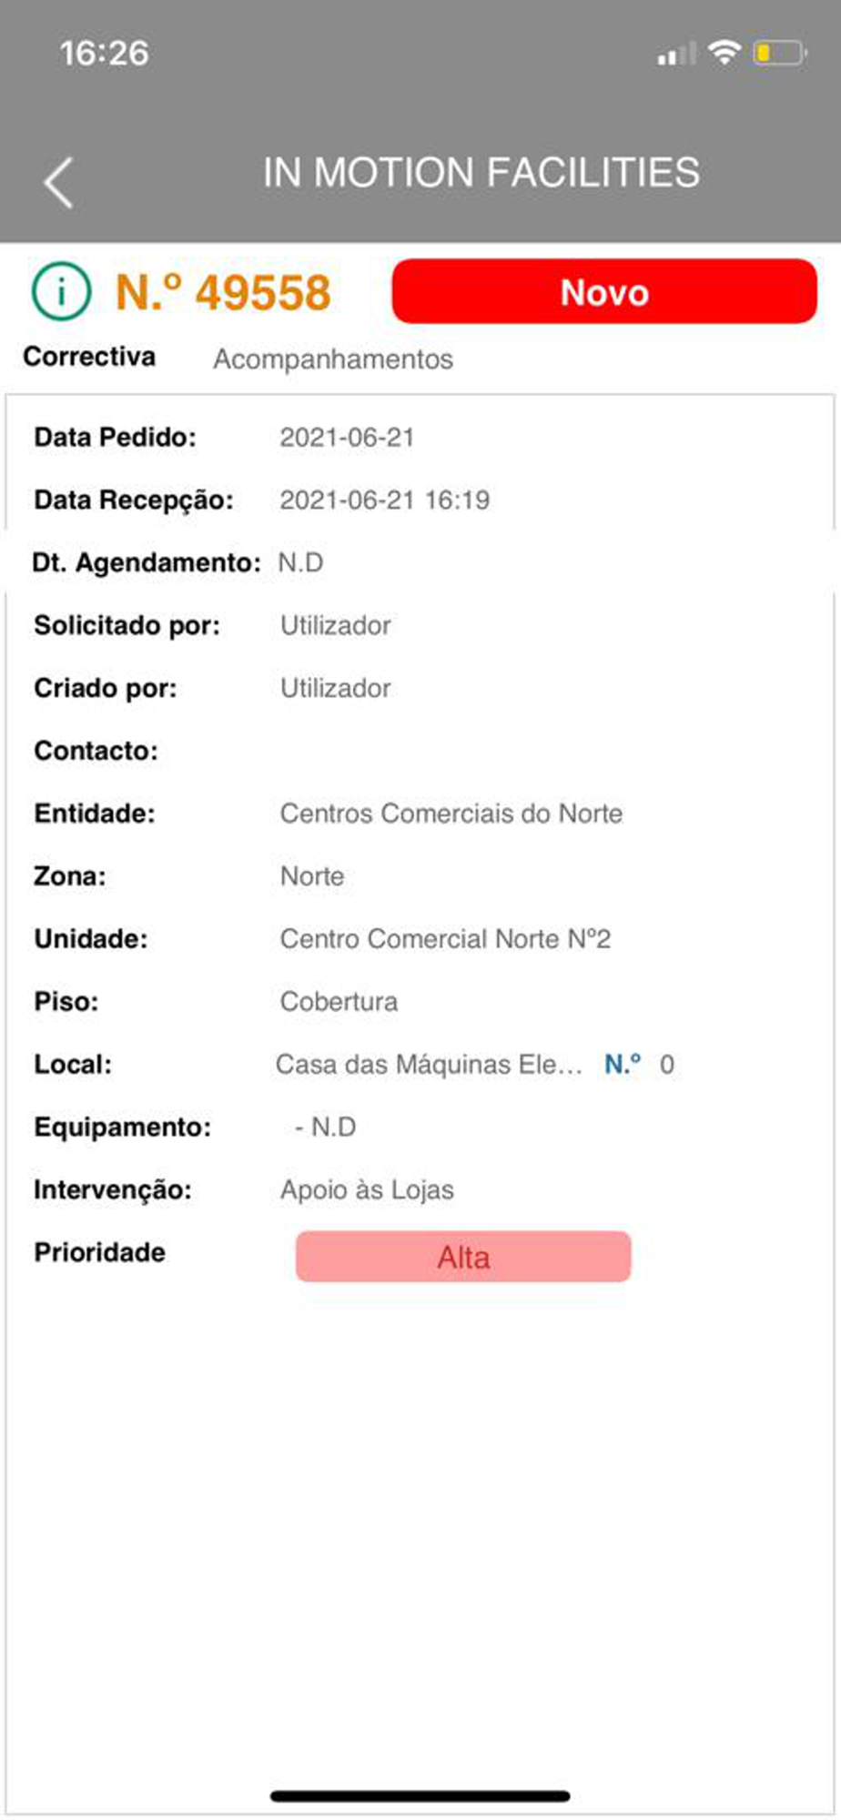Tap truncated Casa das Máquinas local value
The width and height of the screenshot is (841, 1820).
(429, 1064)
